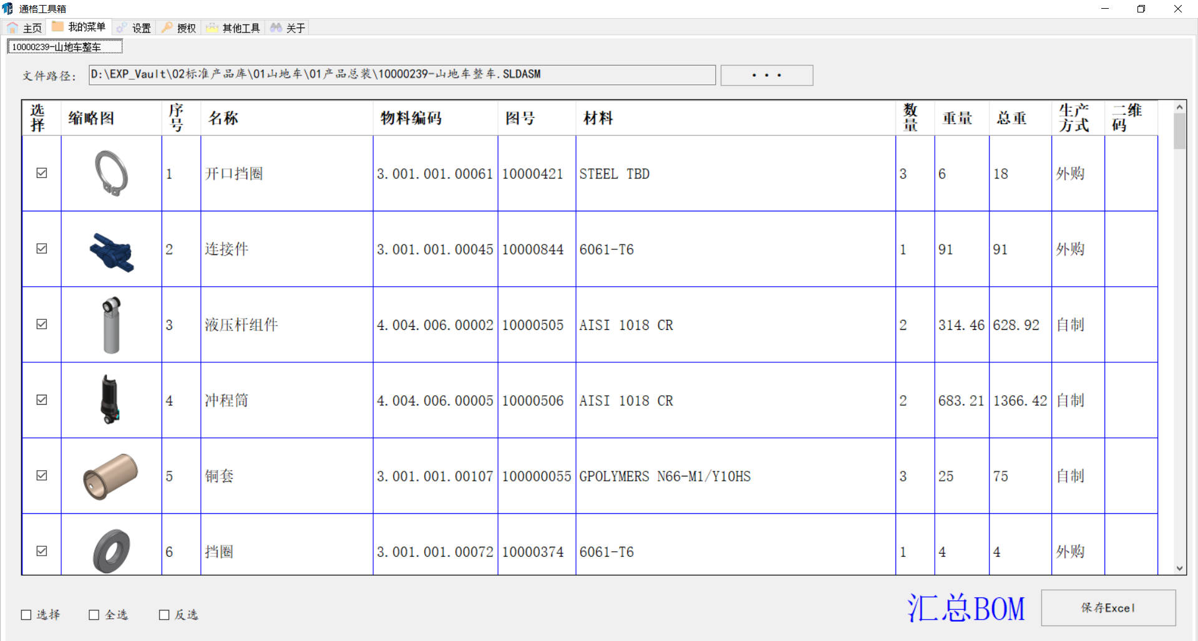
Task: Click the binoculars icon next to 关于
Action: [x=276, y=28]
